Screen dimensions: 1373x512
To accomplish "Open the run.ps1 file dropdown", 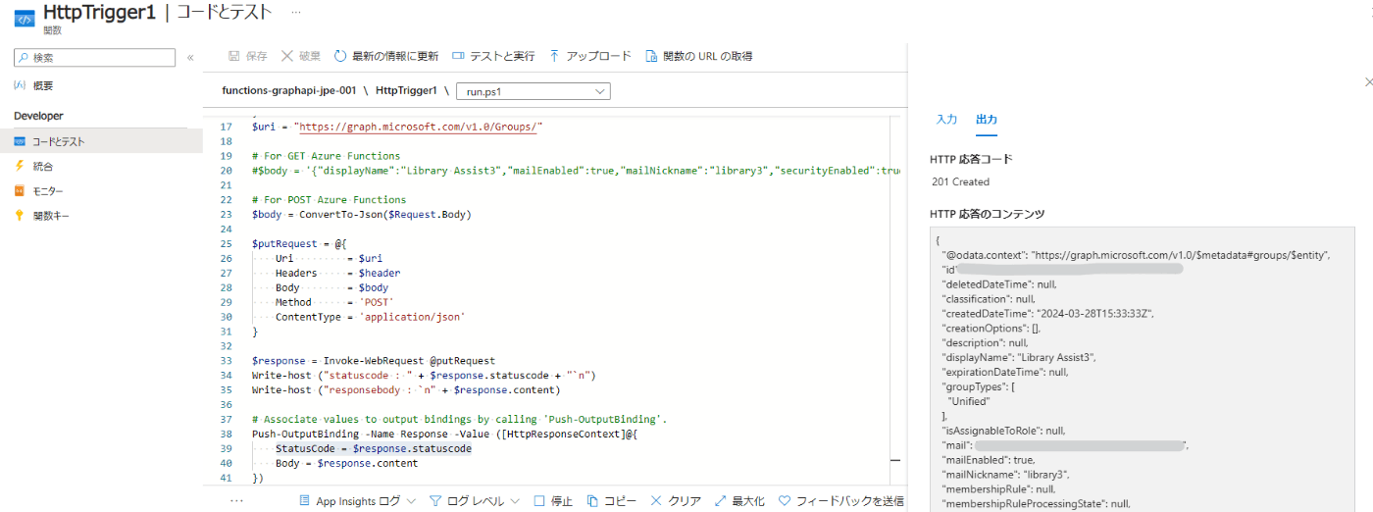I will tap(534, 91).
